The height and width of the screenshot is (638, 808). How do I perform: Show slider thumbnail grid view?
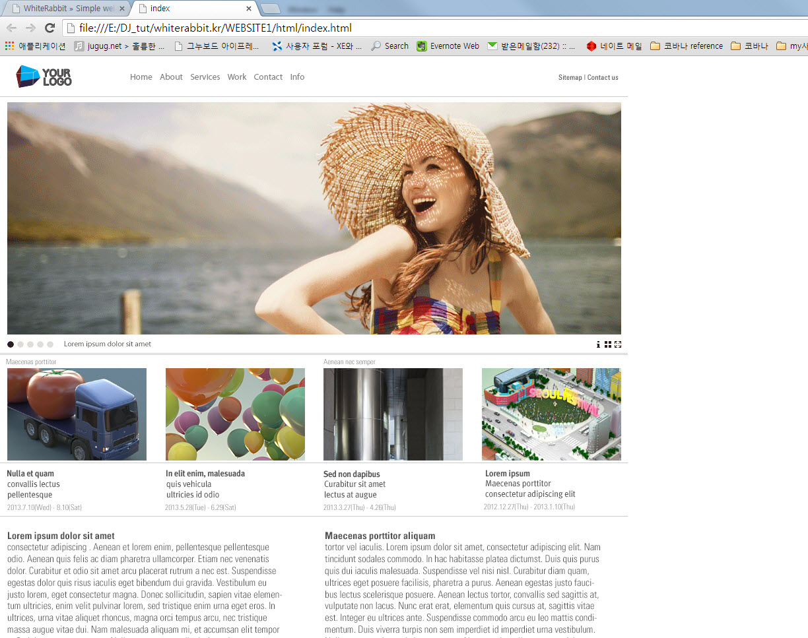[x=607, y=344]
